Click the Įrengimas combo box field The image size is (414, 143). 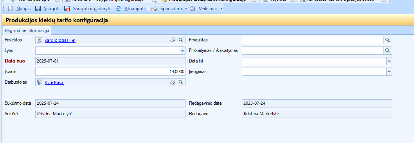(314, 72)
